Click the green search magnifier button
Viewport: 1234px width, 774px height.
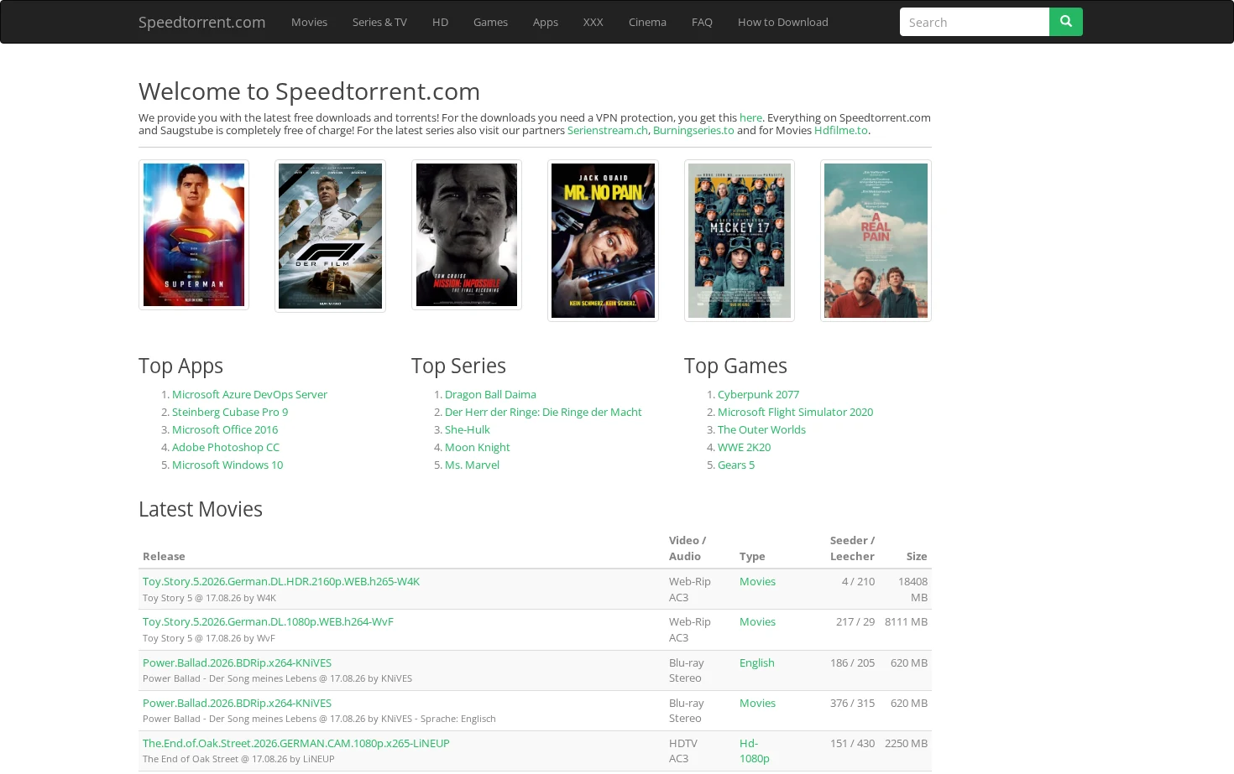pyautogui.click(x=1065, y=22)
